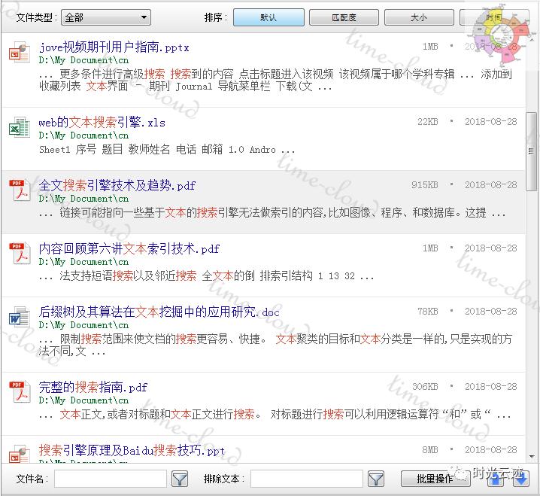540x496 pixels.
Task: Click the blue down arrow icon
Action: point(520,479)
